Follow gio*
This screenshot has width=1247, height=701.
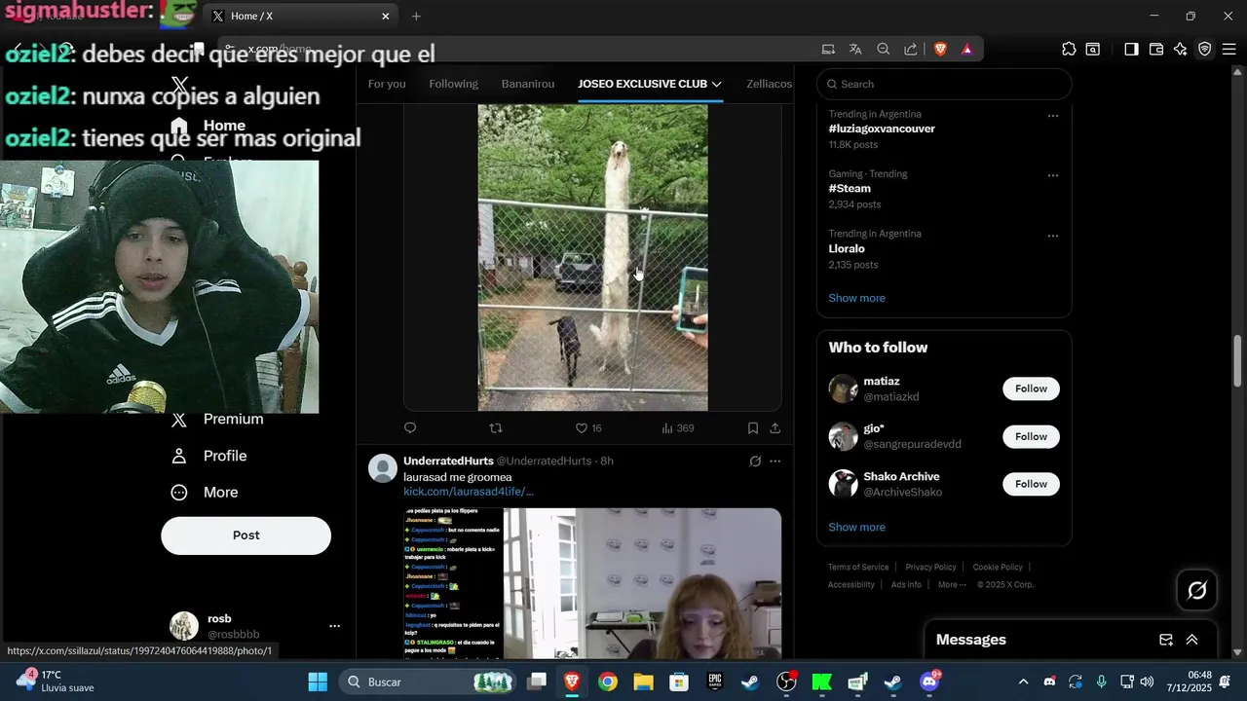[1031, 436]
